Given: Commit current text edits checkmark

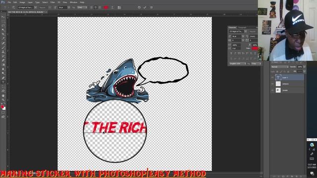Looking at the screenshot, I should click(145, 7).
